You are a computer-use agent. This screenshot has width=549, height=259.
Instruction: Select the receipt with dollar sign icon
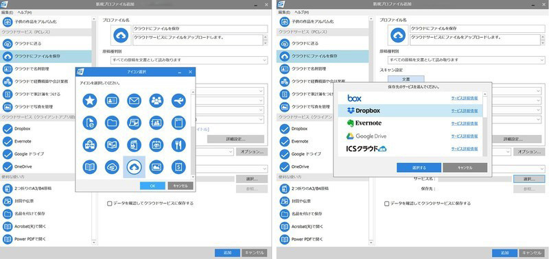tap(178, 167)
